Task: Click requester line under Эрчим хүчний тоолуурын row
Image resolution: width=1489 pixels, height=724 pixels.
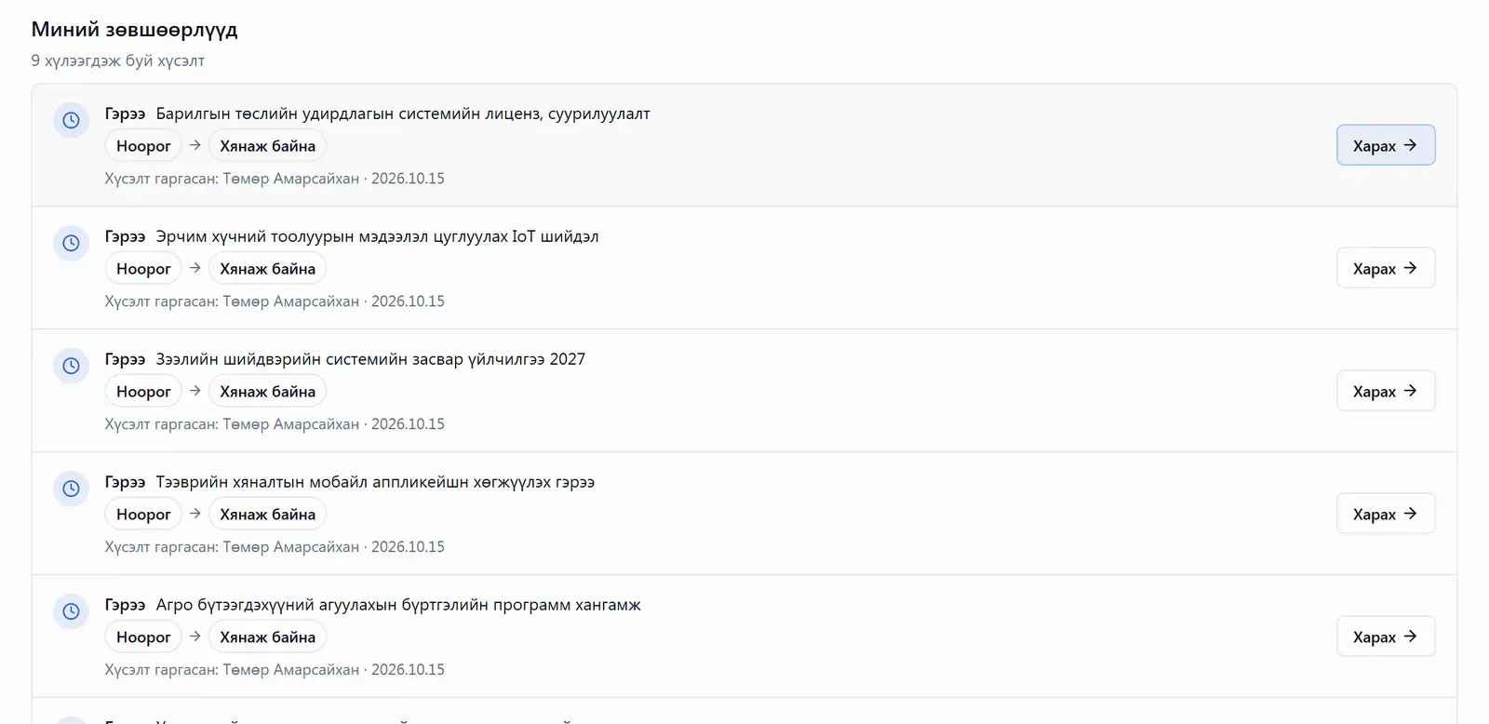Action: point(275,302)
